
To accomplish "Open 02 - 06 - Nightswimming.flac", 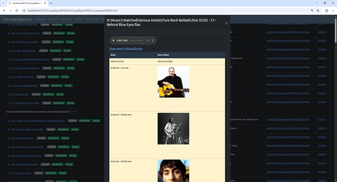I will coord(23,164).
